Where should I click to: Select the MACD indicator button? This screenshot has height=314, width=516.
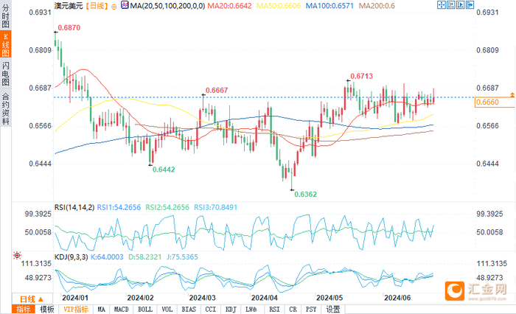point(121,310)
